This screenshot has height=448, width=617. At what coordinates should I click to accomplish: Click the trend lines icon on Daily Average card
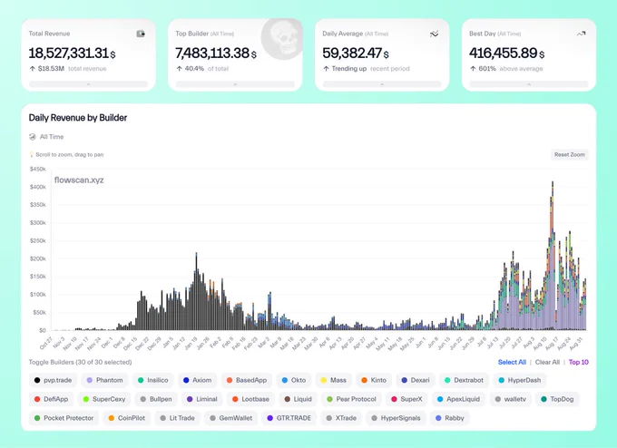click(x=434, y=34)
